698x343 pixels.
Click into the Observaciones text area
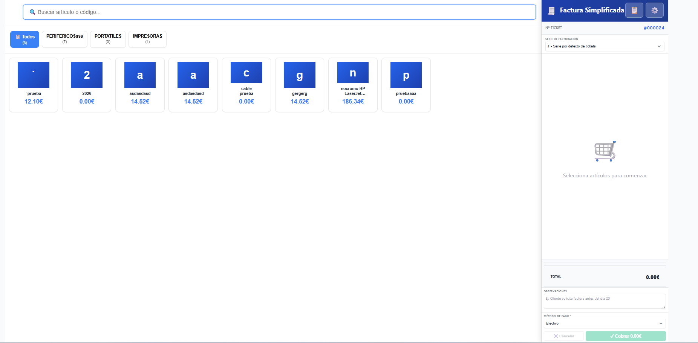click(x=604, y=301)
